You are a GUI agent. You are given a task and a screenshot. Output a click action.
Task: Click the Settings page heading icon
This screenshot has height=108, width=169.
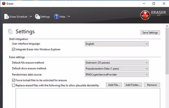click(10, 32)
